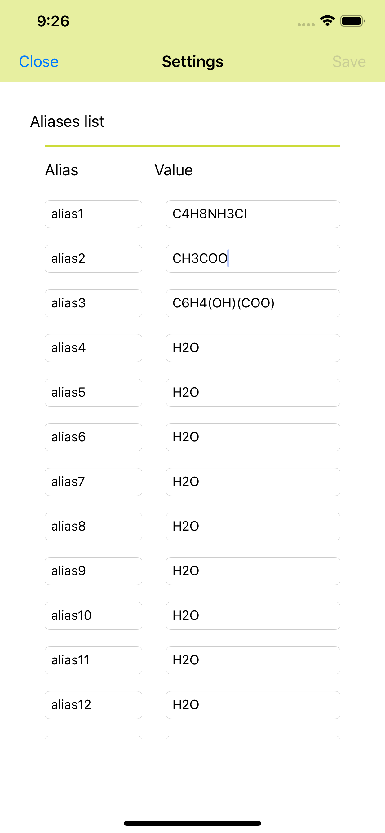385x833 pixels.
Task: Tap the value field beside alias7
Action: [253, 482]
